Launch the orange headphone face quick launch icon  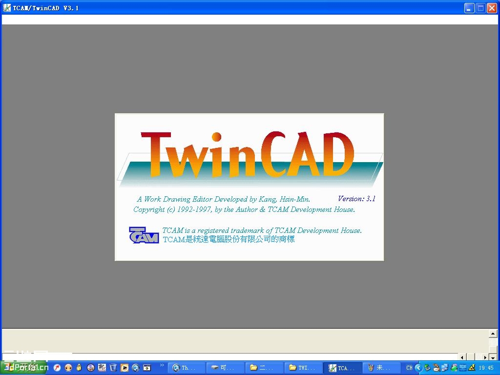pyautogui.click(x=68, y=368)
